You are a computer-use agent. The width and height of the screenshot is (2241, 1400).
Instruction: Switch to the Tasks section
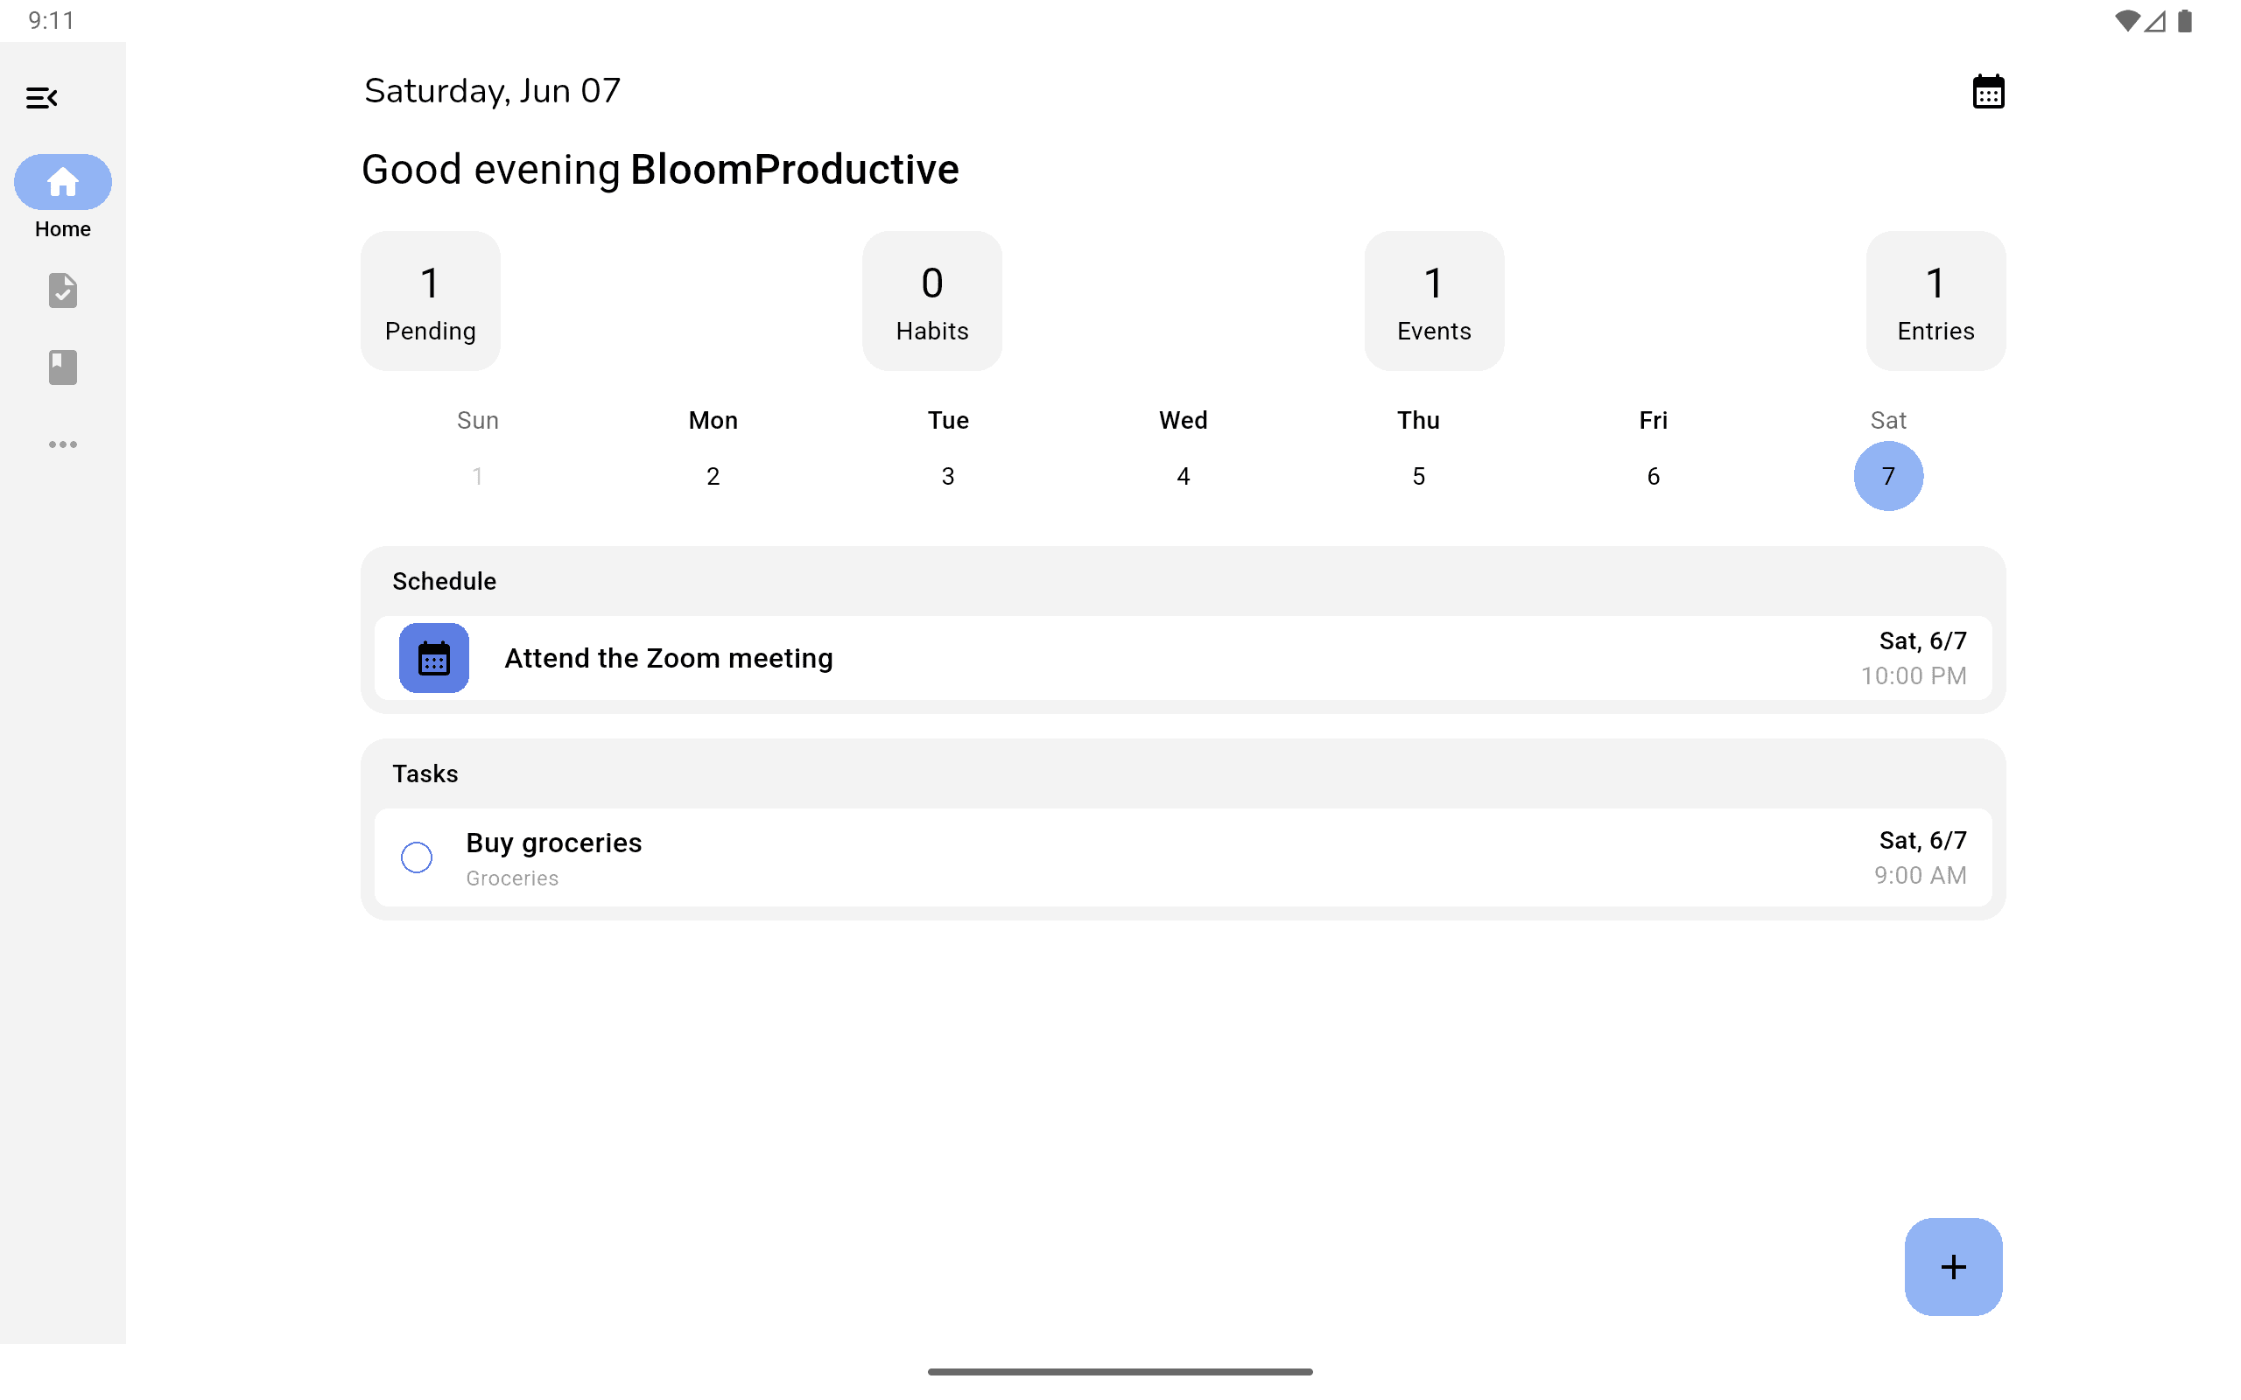tap(425, 773)
